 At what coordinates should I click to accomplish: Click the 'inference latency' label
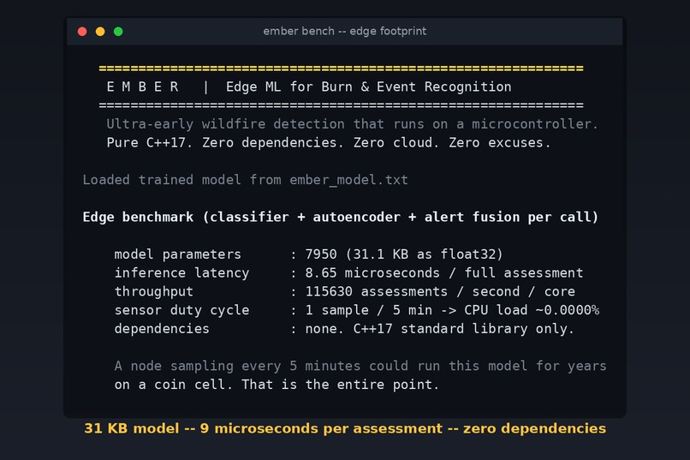pyautogui.click(x=181, y=273)
